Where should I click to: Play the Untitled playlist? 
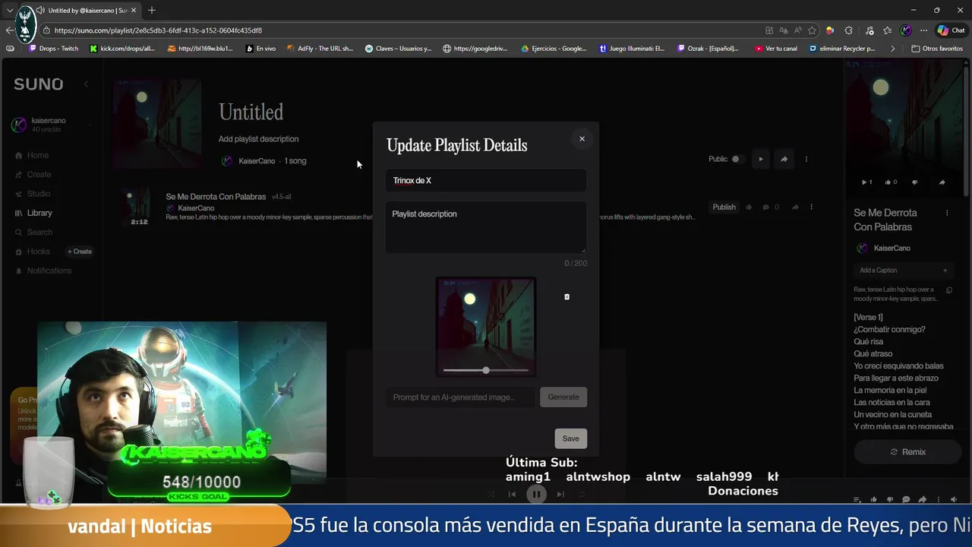pos(760,160)
